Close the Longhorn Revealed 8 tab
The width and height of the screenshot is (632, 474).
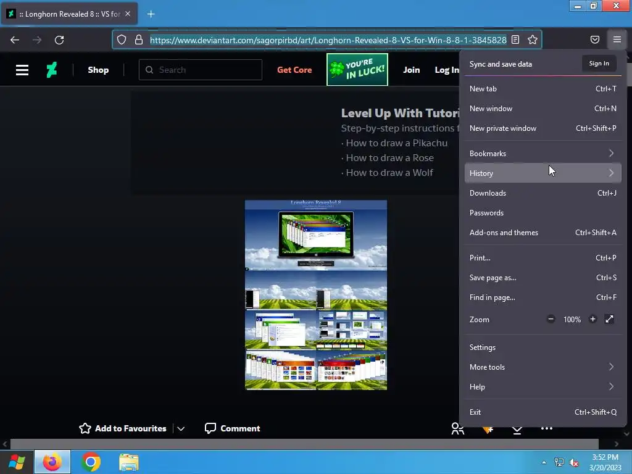coord(128,14)
